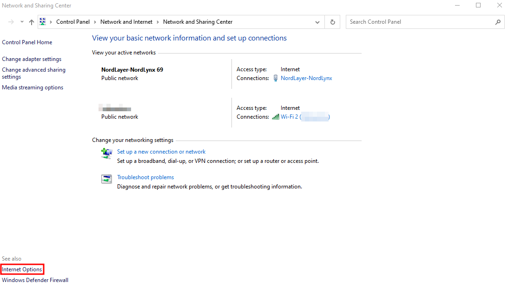Click the refresh icon beside address bar
Image resolution: width=508 pixels, height=289 pixels.
pyautogui.click(x=333, y=21)
